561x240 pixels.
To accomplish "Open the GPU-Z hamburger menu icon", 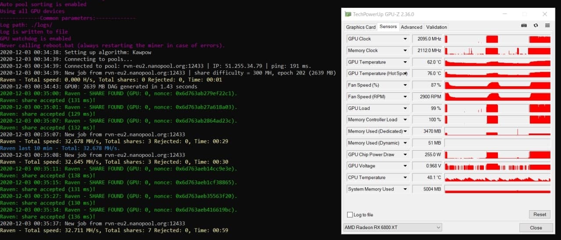I will 547,26.
